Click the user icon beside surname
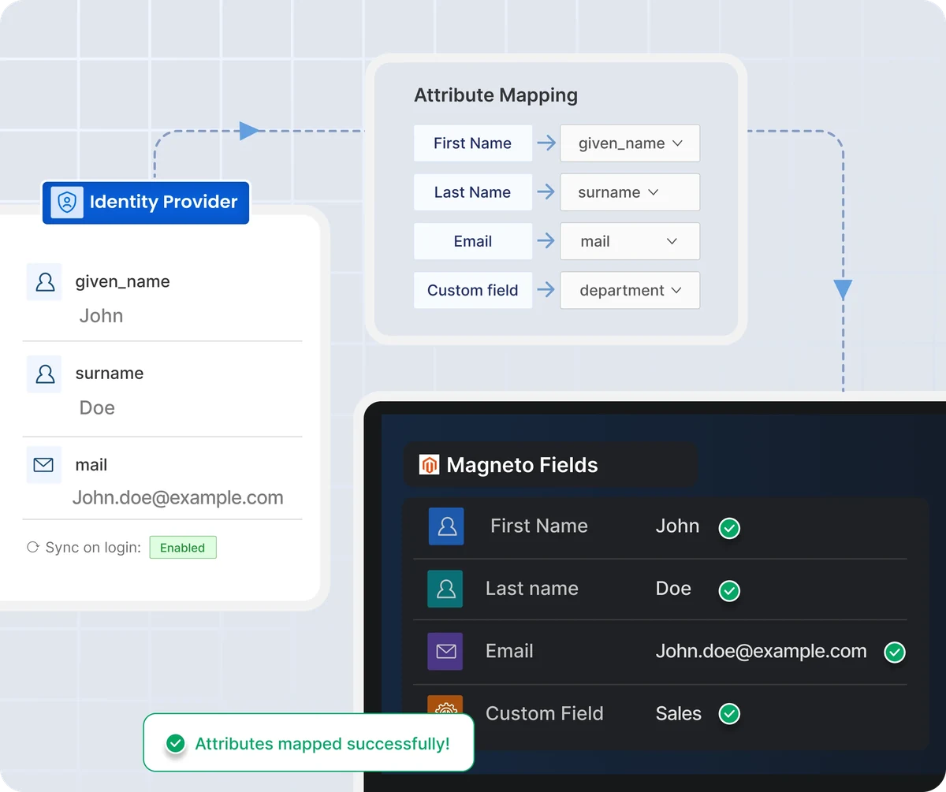The height and width of the screenshot is (792, 946). click(x=45, y=374)
